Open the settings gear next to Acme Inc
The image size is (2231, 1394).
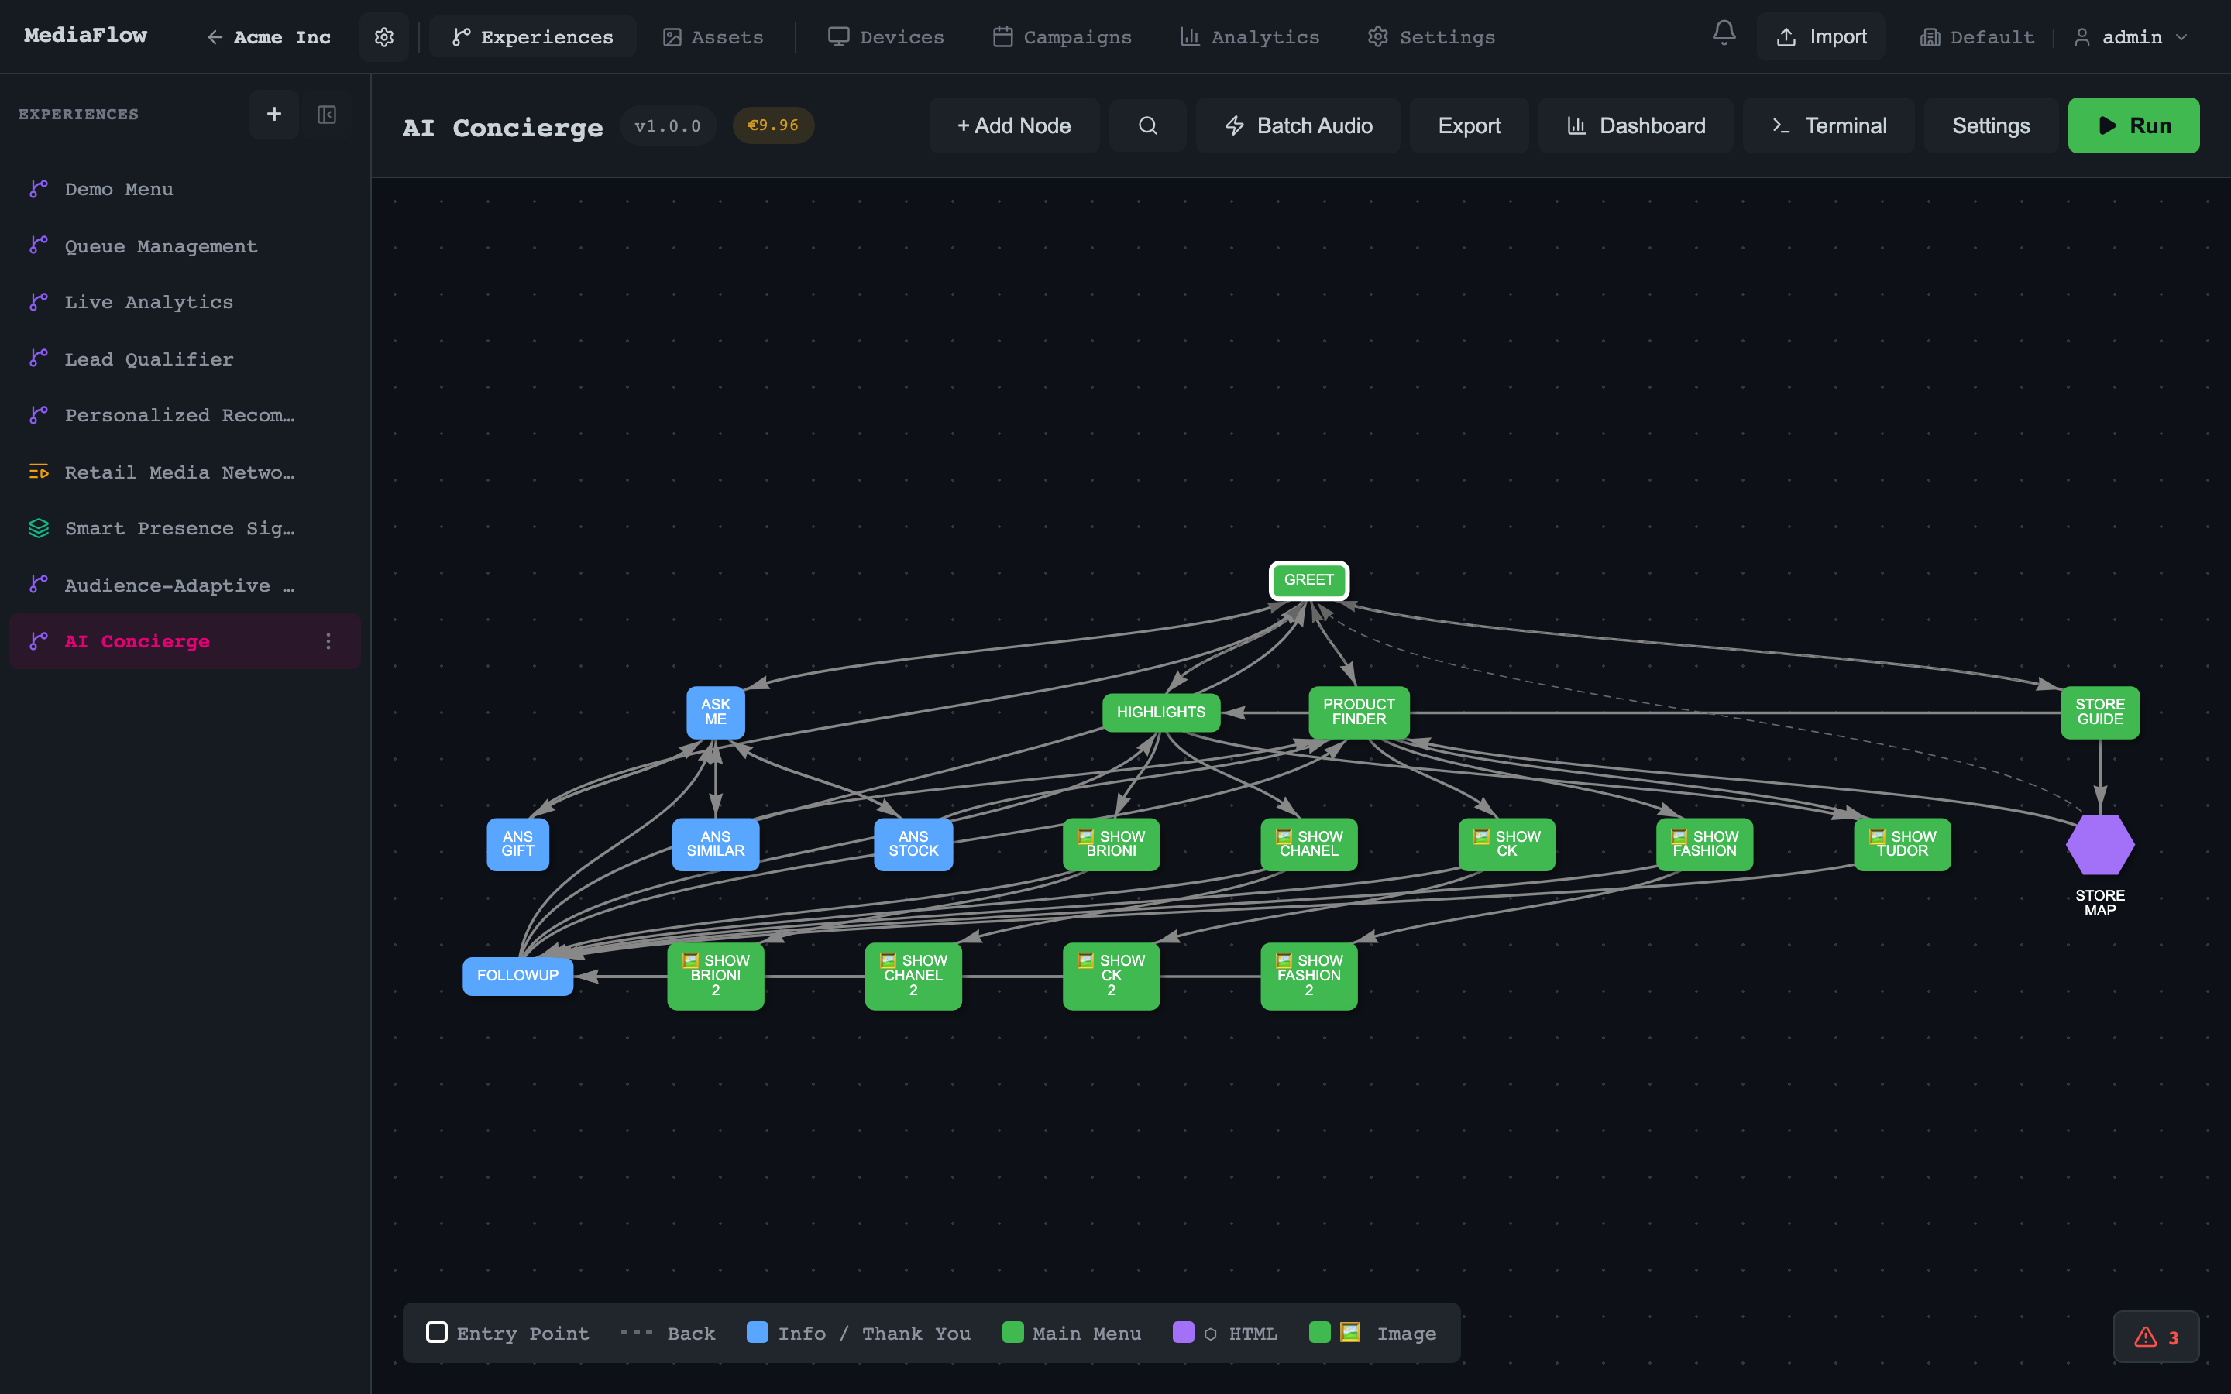(383, 37)
